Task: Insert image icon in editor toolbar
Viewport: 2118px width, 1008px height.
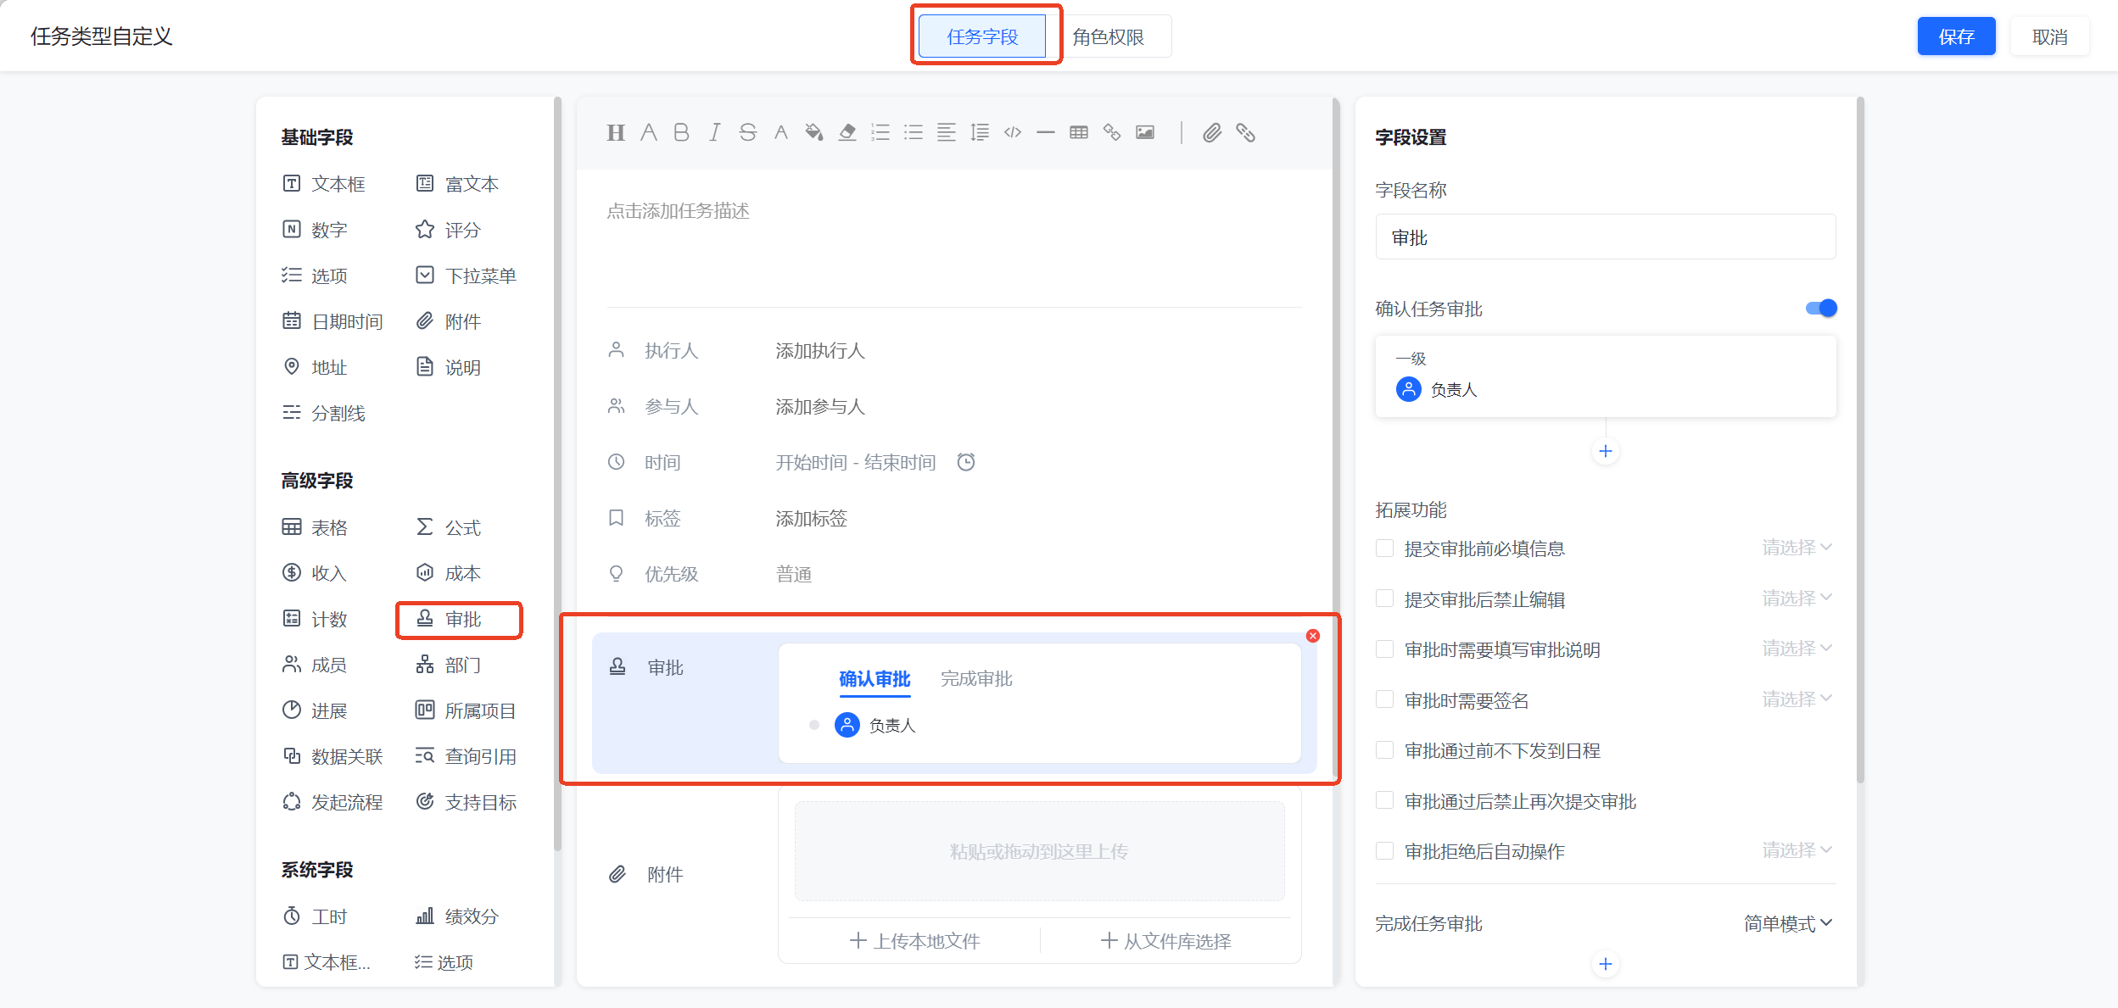Action: 1145,132
